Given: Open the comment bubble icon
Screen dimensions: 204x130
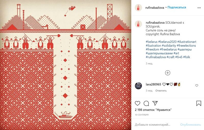Looking at the screenshot, I should pyautogui.click(x=146, y=103).
